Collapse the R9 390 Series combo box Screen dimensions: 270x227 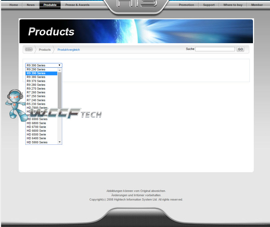(x=44, y=65)
